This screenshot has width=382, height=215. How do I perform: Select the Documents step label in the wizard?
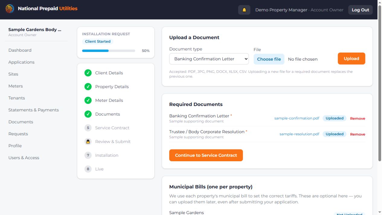(108, 114)
